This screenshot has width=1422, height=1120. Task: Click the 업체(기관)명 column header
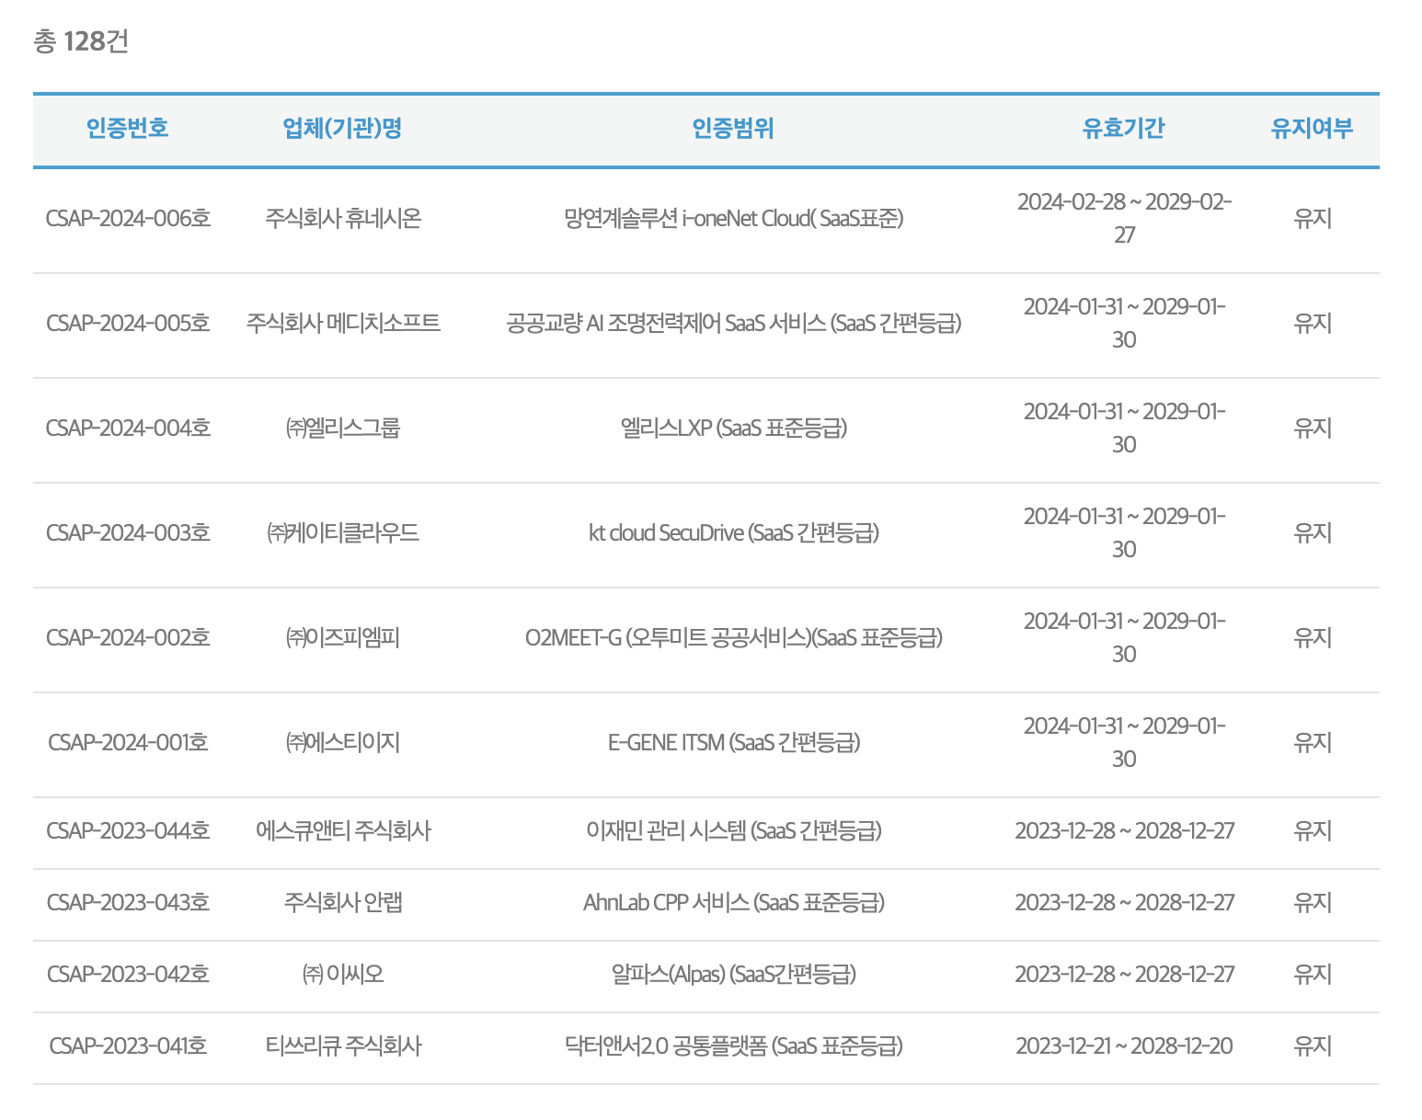pos(342,128)
